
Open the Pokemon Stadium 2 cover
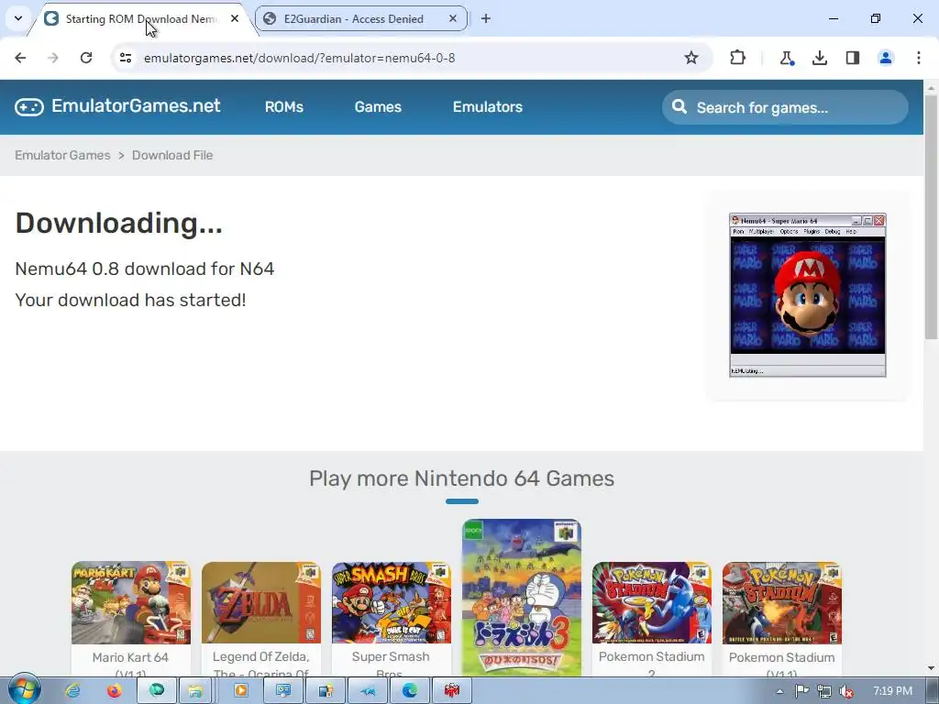(x=652, y=603)
